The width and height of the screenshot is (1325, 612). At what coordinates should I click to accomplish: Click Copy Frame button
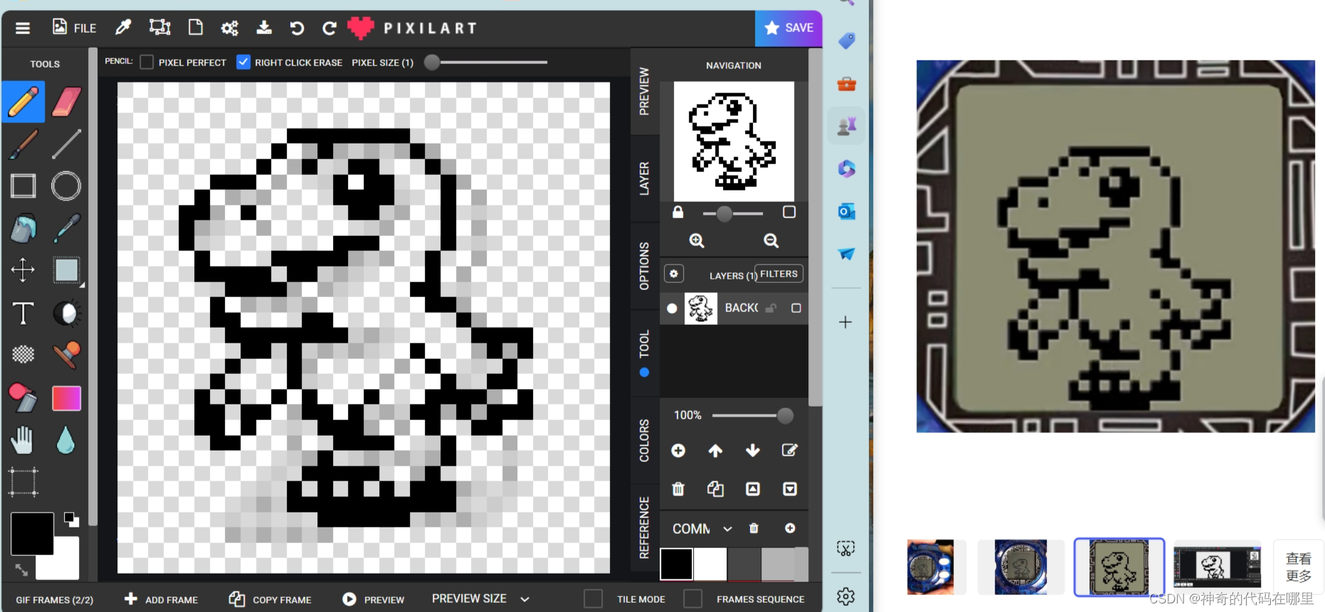[270, 599]
